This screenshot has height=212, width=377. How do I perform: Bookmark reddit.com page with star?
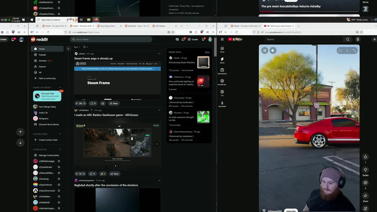tap(173, 32)
